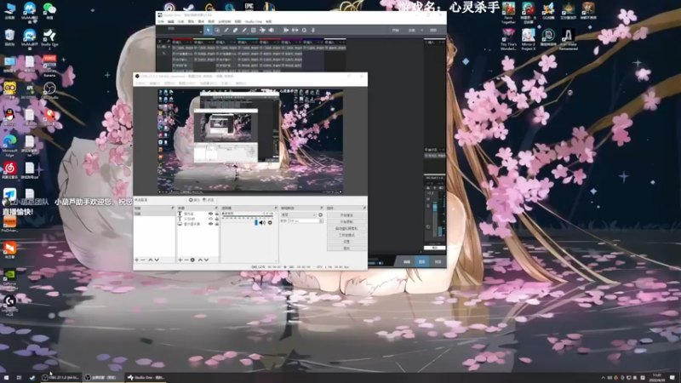Open source properties gear in OBS Sources footer
The image size is (681, 383).
(192, 260)
